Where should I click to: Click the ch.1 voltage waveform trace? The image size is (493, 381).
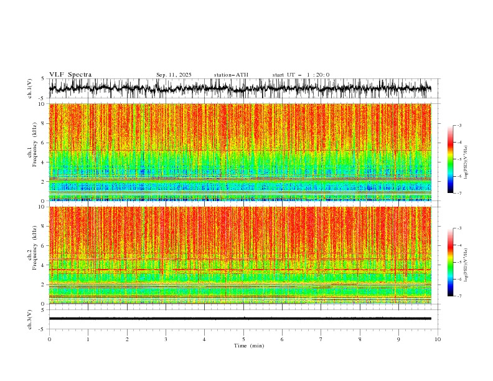240,88
